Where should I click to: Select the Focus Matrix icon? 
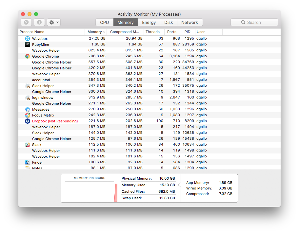28,115
